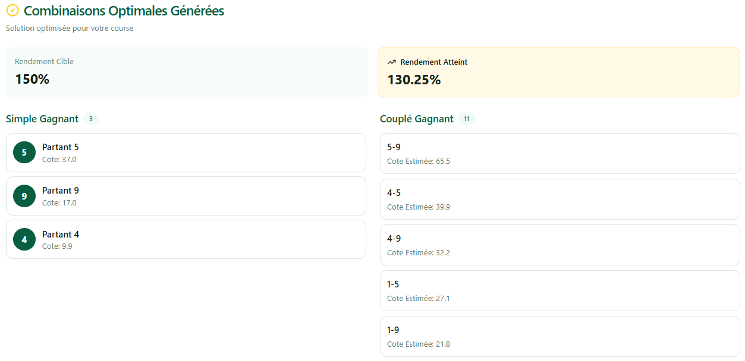Click the count badge 11 beside Couplé Gagnant

point(466,119)
